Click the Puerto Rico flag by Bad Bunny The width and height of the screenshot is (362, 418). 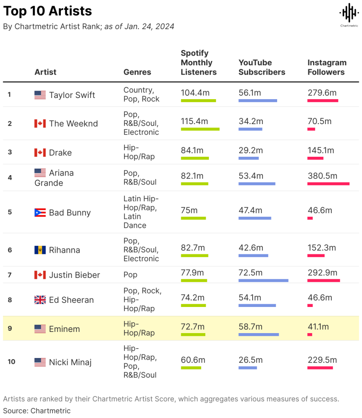tap(40, 212)
